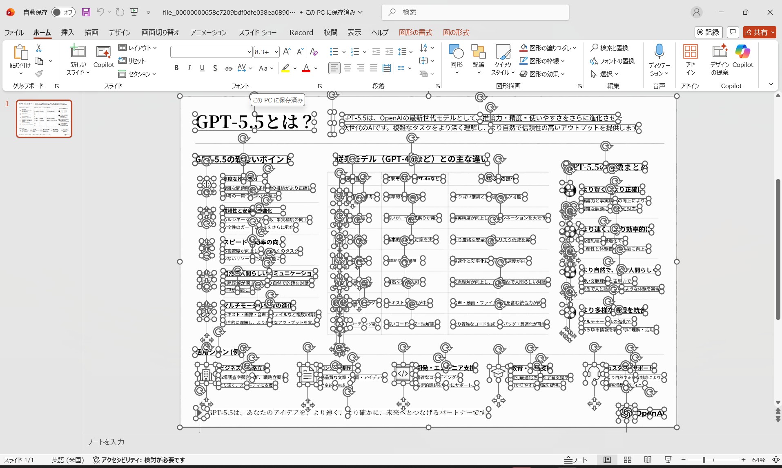This screenshot has height=468, width=782.
Task: Apply text shadow S icon
Action: point(215,68)
